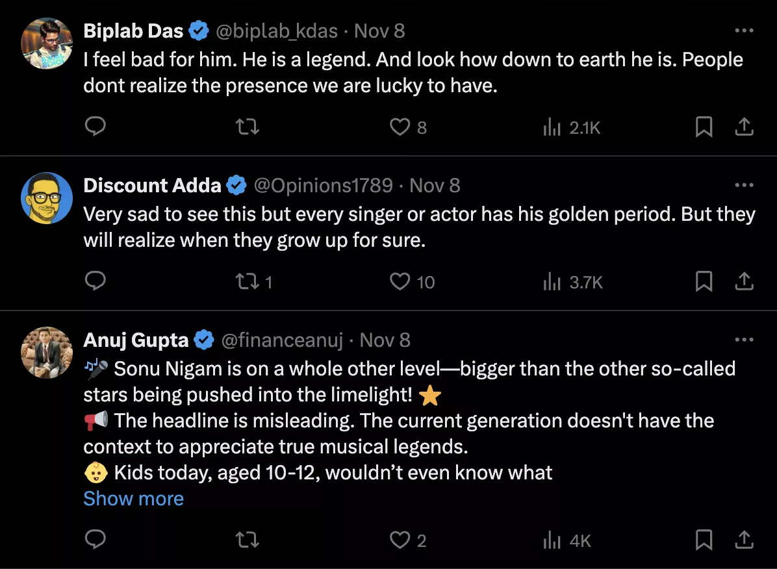777x569 pixels.
Task: Like Discount Adda's tweet
Action: (400, 281)
